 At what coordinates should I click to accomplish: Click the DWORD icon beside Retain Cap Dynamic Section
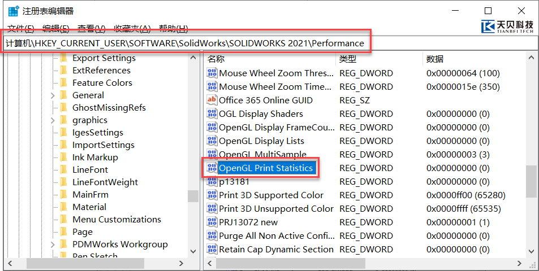coord(212,250)
